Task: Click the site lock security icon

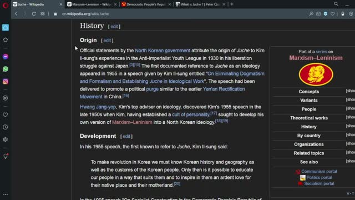Action: (x=55, y=14)
